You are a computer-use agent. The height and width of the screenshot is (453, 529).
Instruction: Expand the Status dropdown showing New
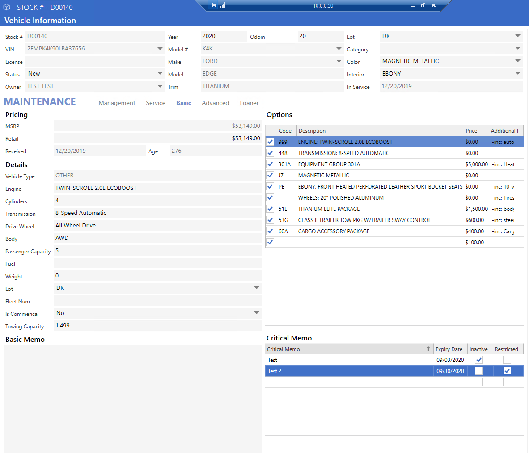160,73
